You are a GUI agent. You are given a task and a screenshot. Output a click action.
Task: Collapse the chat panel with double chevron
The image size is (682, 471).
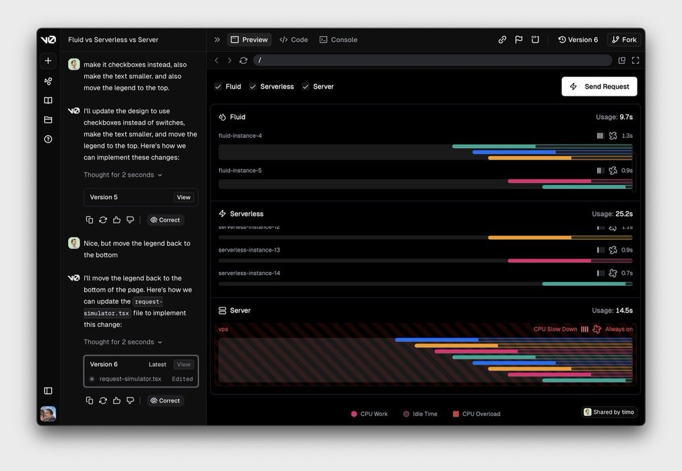[217, 40]
